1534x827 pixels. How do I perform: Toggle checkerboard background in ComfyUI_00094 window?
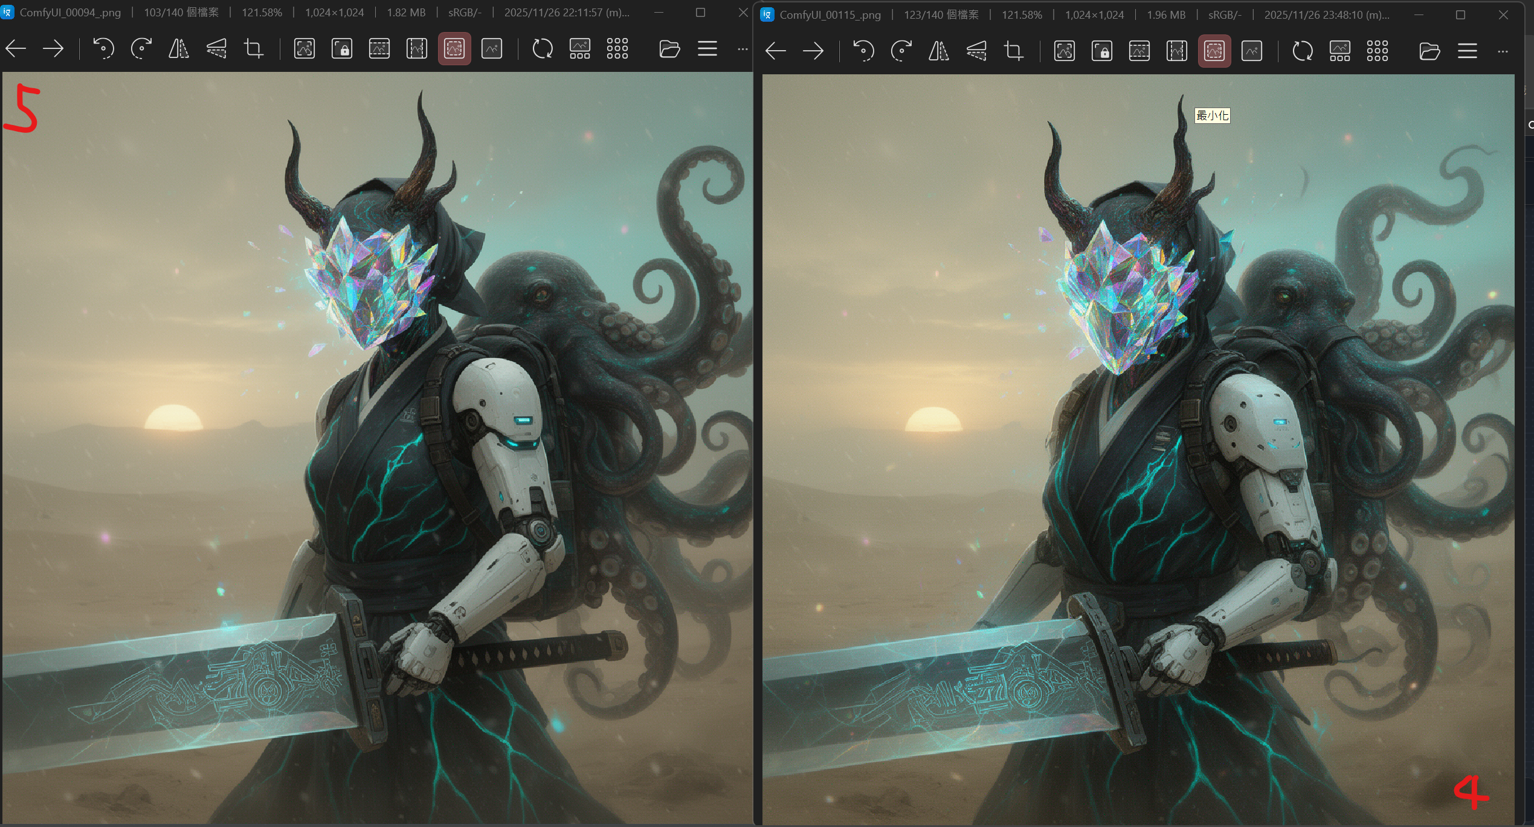(x=617, y=49)
